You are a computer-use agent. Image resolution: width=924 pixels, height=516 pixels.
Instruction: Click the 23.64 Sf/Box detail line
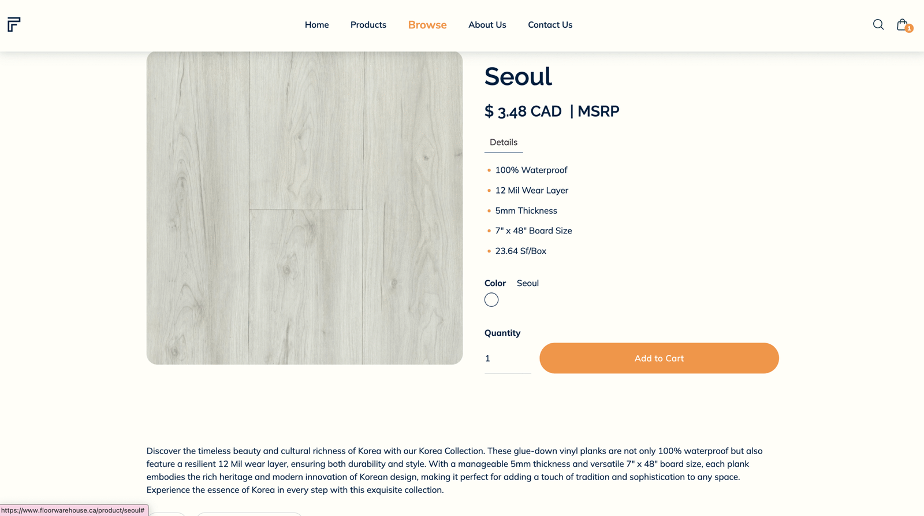click(520, 251)
